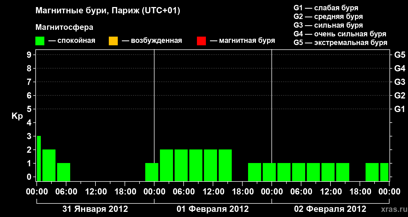The height and width of the screenshot is (217, 408).
Task: Click the '7' value on the Kp axis
Action: tap(30, 82)
